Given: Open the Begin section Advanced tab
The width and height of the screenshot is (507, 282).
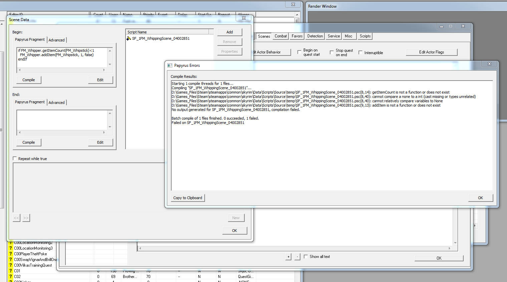Looking at the screenshot, I should (x=57, y=40).
